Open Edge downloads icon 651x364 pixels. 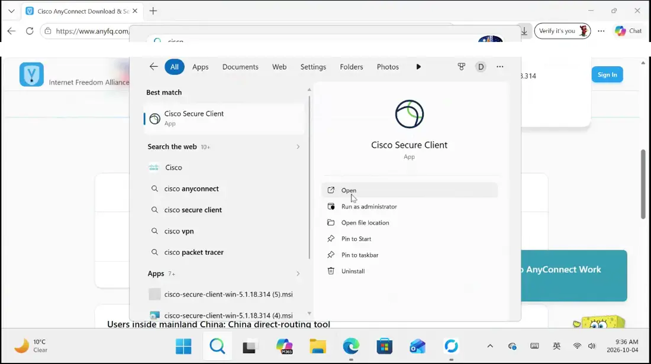(524, 31)
